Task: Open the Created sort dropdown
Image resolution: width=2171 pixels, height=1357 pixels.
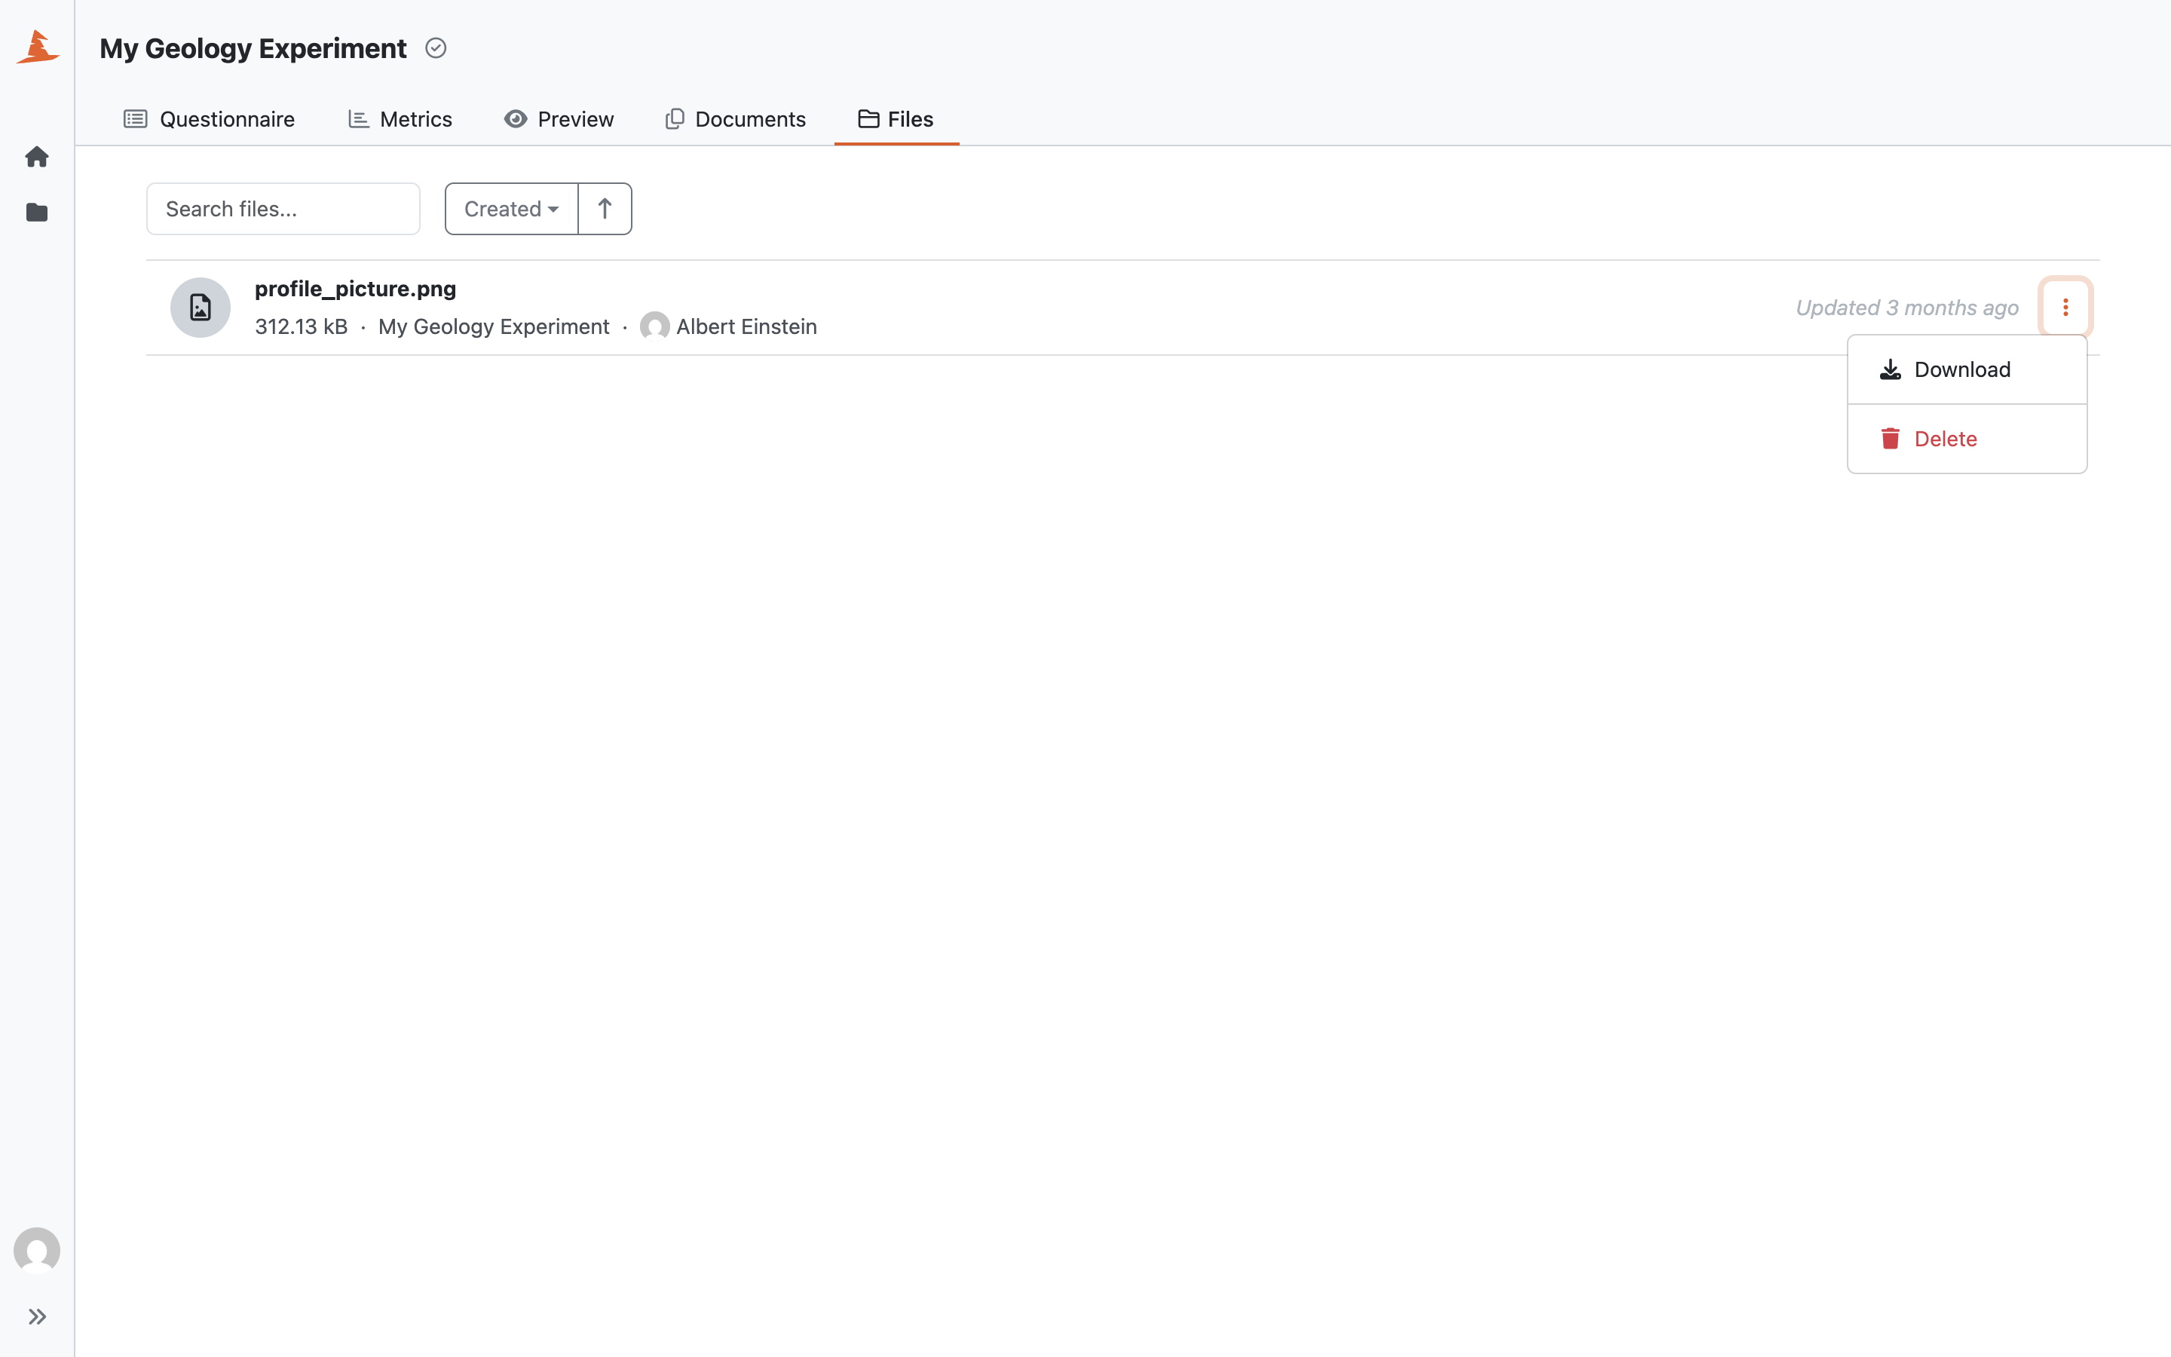Action: coord(511,209)
